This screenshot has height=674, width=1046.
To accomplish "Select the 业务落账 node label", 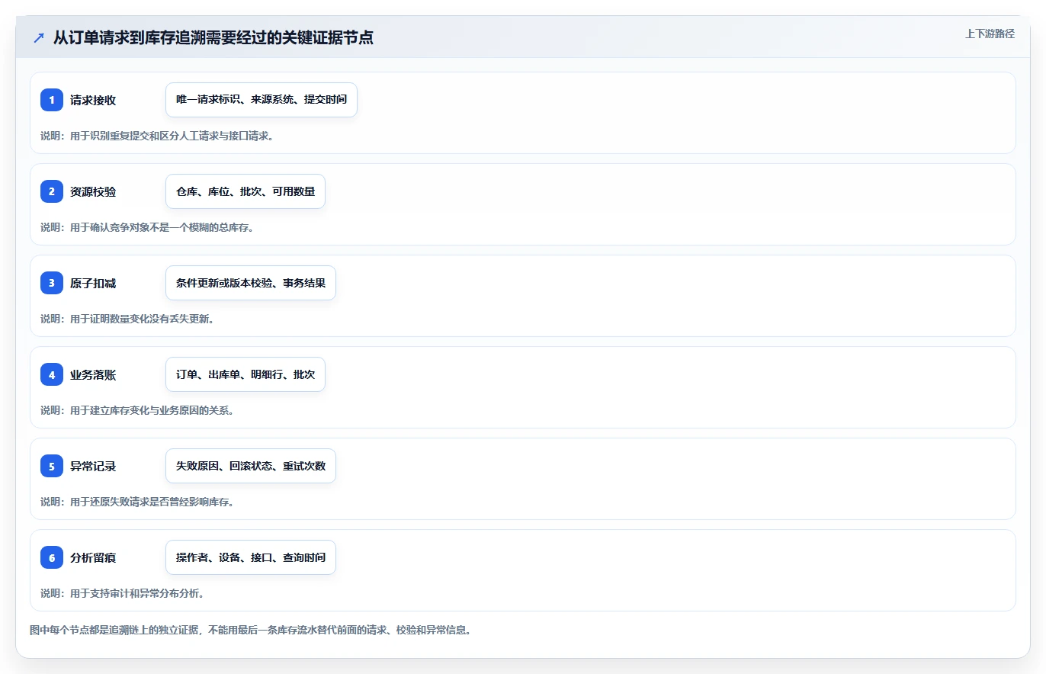I will [93, 374].
